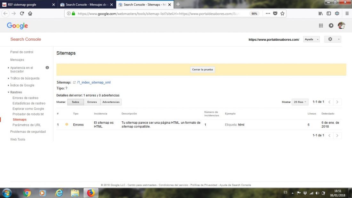Click the 90% zoom indicator
The width and height of the screenshot is (352, 198).
tap(254, 13)
